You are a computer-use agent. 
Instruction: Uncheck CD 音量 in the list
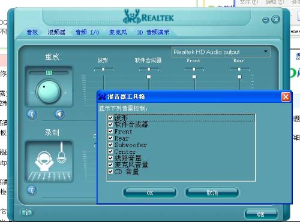(x=110, y=172)
